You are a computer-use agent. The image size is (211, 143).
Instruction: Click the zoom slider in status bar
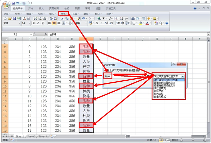193,140
